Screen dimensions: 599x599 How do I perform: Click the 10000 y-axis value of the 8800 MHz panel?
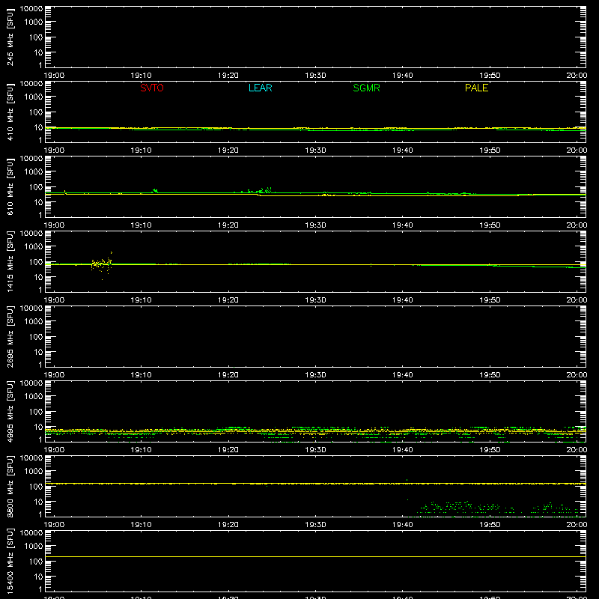31,458
